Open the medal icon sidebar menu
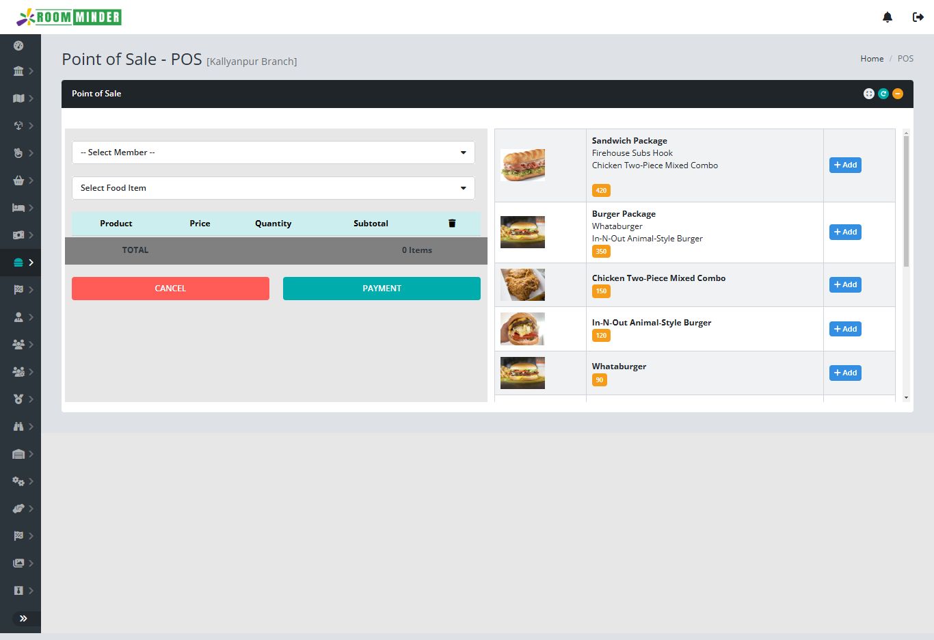Screen dimensions: 934x640 (x=18, y=399)
